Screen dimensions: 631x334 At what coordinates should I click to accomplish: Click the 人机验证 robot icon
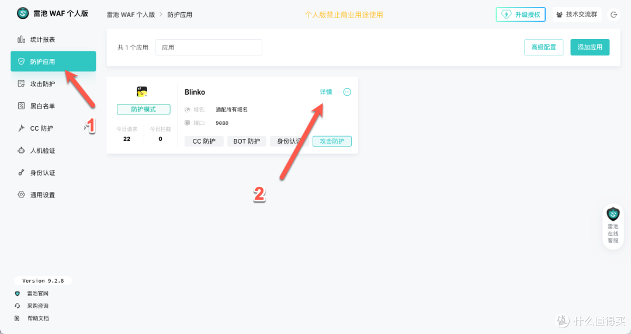[x=22, y=151]
